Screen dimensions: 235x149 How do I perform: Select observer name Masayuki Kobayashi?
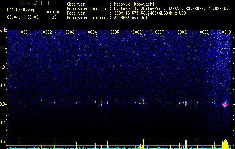[x=134, y=4]
